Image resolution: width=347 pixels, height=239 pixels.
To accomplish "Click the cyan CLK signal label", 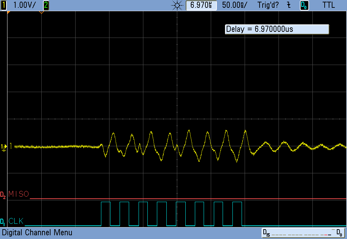I will [x=16, y=221].
